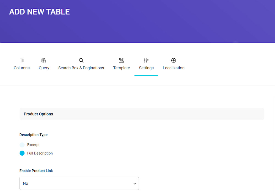Choose the Excerpt option by its label text
Viewport: 275px width, 194px height.
(33, 145)
